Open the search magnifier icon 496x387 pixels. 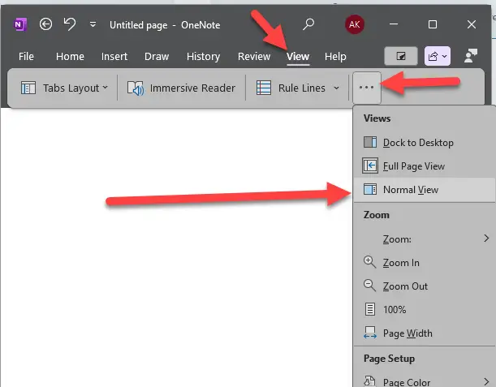coord(308,24)
